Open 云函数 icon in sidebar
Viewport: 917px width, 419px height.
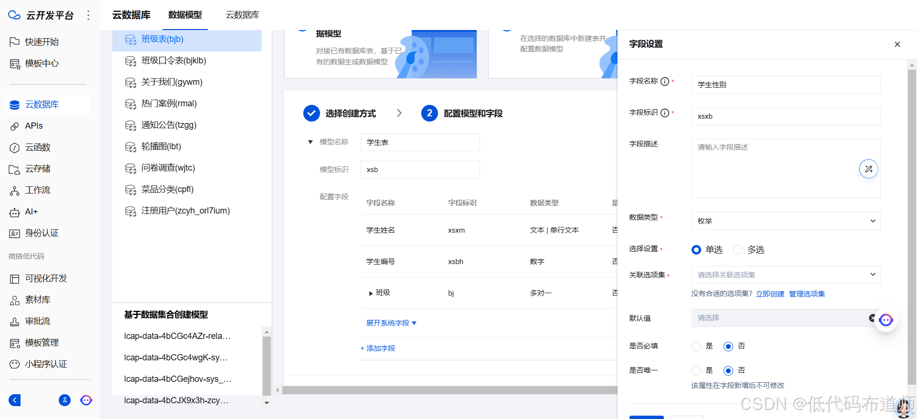click(x=14, y=147)
